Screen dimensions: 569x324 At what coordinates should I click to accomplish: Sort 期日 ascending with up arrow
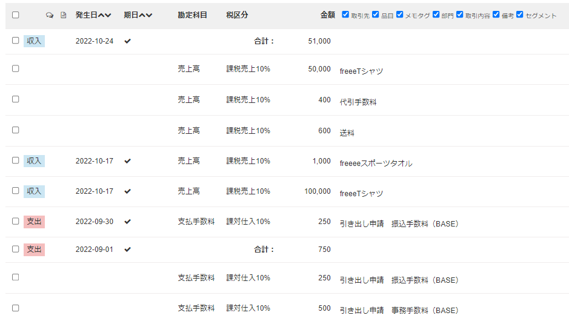142,15
